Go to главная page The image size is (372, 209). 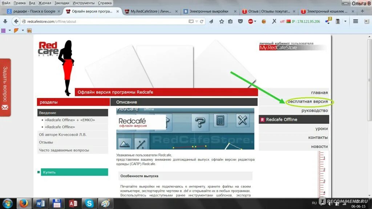click(x=319, y=93)
